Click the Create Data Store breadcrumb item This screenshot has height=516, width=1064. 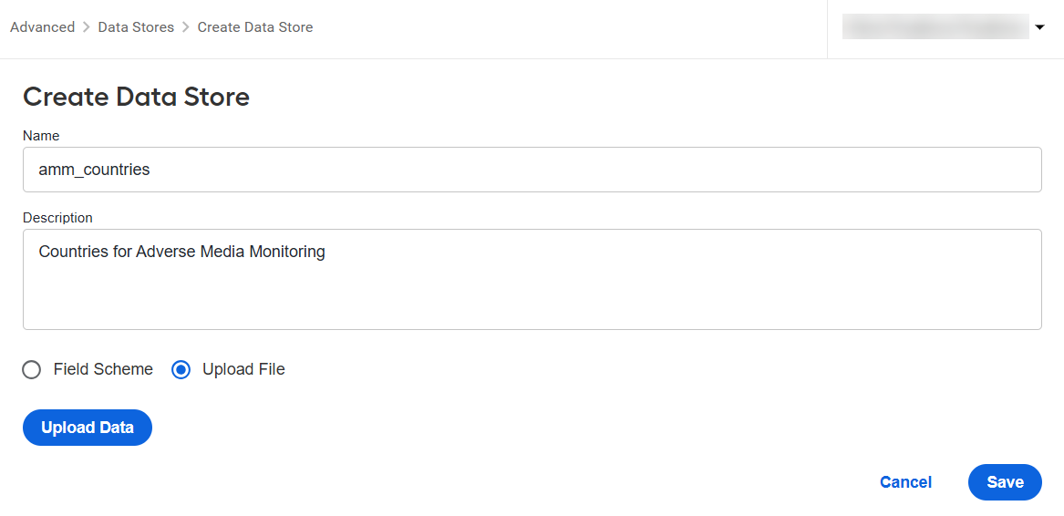pos(255,27)
